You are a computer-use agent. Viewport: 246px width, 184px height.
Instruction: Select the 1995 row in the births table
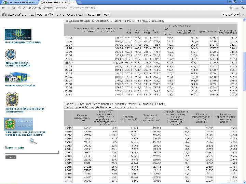tap(151, 128)
